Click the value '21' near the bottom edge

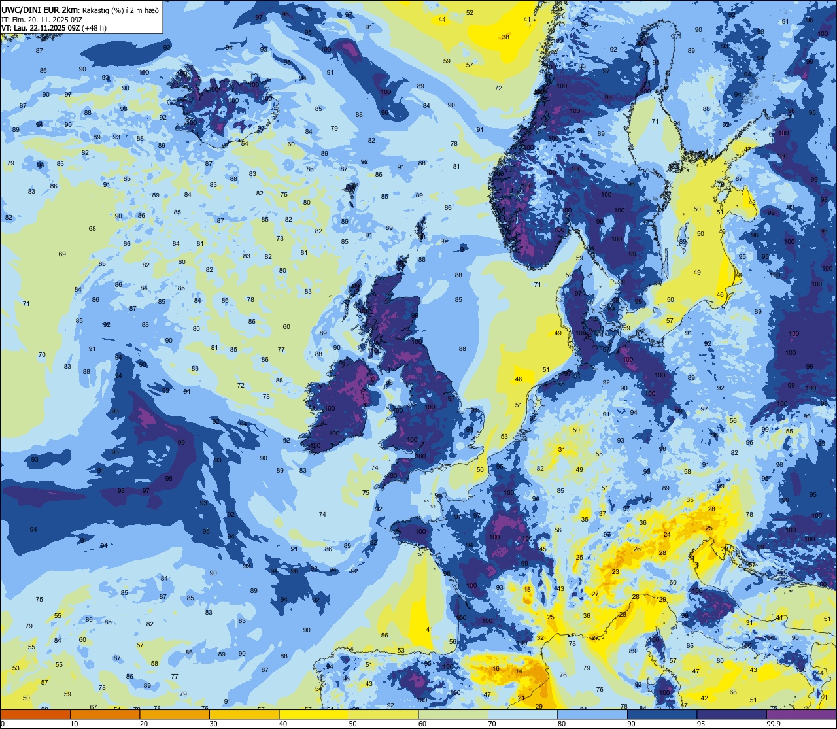[521, 698]
